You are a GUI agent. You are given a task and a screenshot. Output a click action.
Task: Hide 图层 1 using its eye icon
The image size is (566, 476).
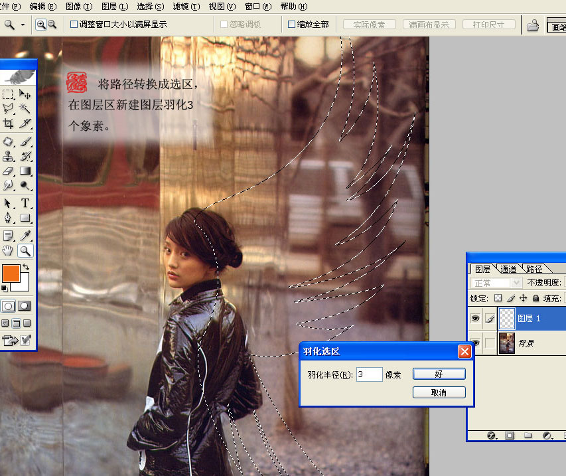(475, 318)
